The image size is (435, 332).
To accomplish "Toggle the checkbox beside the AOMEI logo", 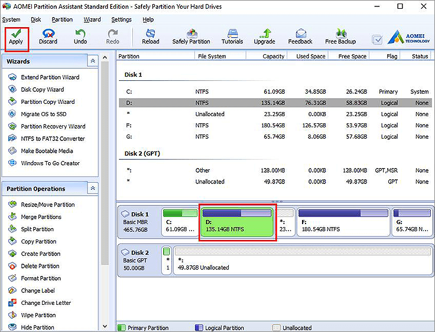I will coord(377,40).
